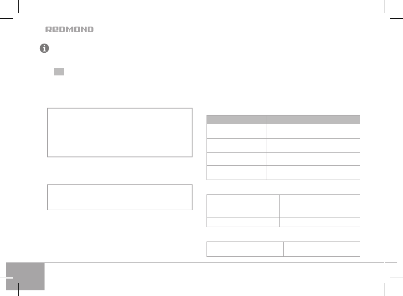Click the circular info icon
403x296 pixels.
coord(44,49)
